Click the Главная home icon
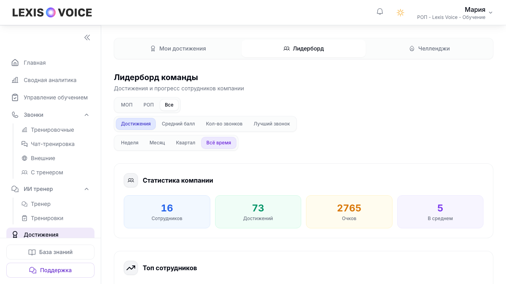 (15, 63)
